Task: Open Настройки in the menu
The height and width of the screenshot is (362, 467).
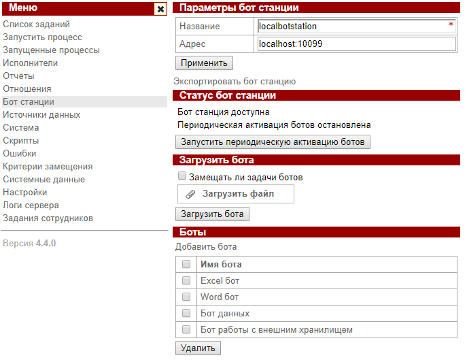Action: coord(25,193)
